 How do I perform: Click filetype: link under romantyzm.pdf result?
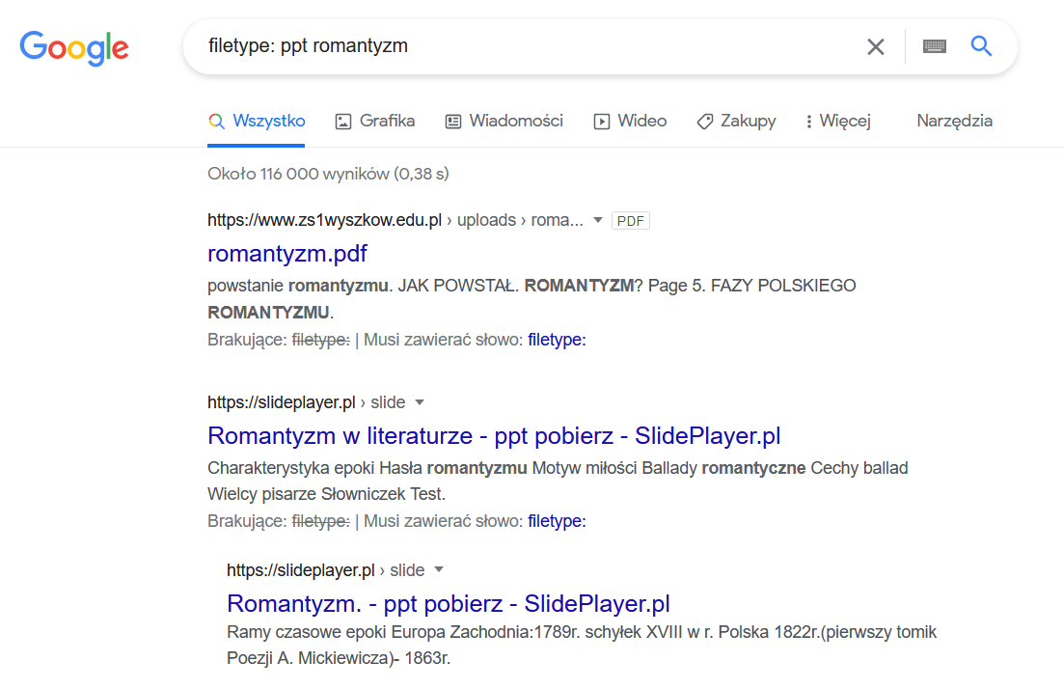[557, 340]
